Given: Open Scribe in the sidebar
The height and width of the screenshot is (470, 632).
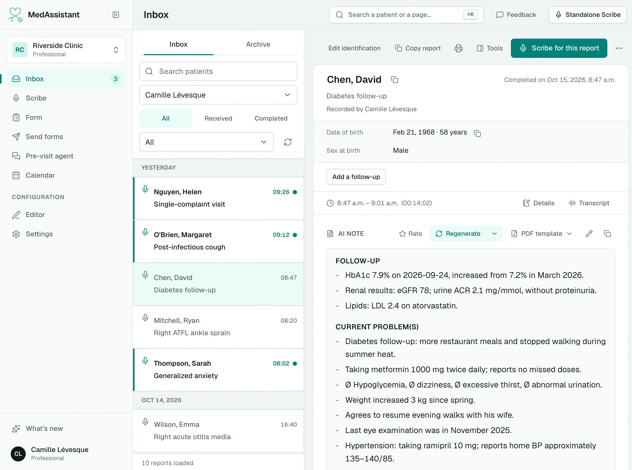Looking at the screenshot, I should click(66, 98).
